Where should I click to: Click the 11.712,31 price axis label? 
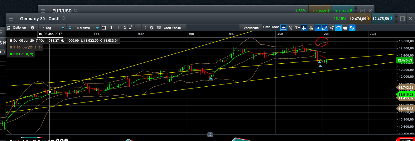tap(405, 88)
